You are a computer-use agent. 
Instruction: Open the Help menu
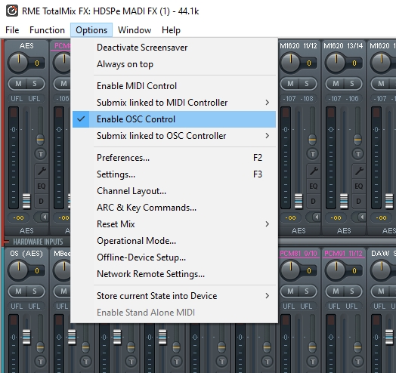(x=171, y=30)
